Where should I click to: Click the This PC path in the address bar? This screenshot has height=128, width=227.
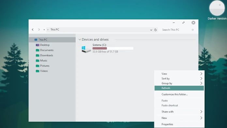tap(55, 30)
